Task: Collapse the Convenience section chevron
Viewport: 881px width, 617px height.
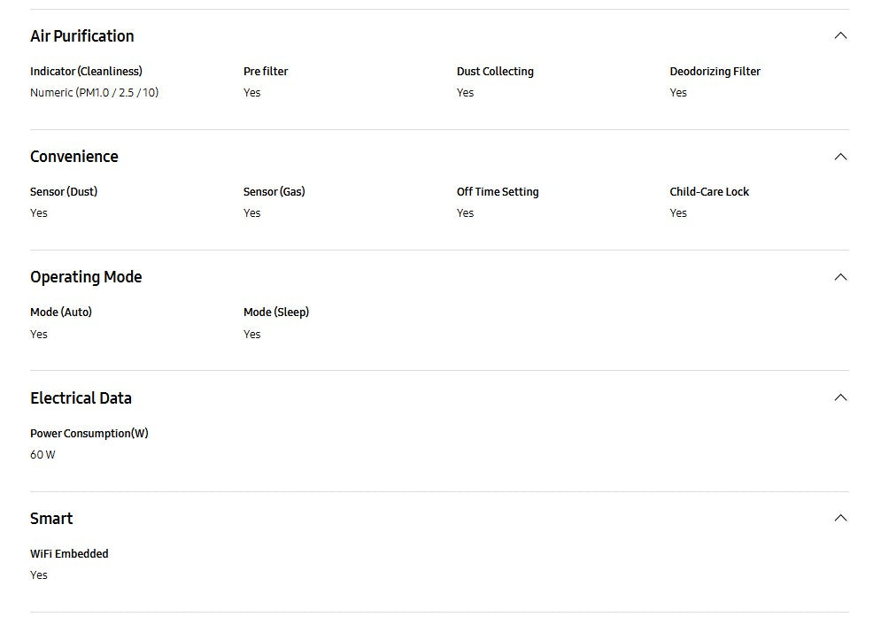Action: (840, 157)
